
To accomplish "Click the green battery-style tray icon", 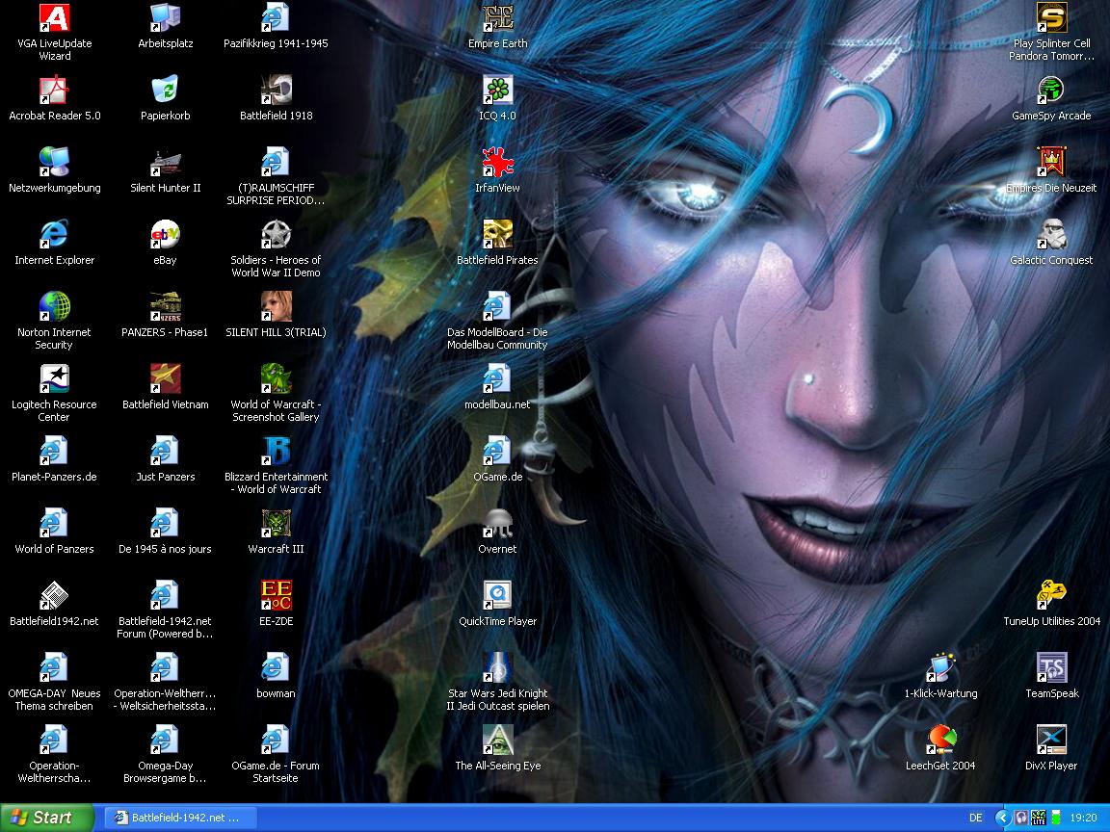I will (x=1055, y=818).
